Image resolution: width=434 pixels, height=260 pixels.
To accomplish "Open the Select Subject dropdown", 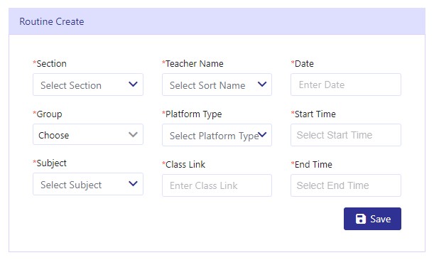I will tap(88, 184).
